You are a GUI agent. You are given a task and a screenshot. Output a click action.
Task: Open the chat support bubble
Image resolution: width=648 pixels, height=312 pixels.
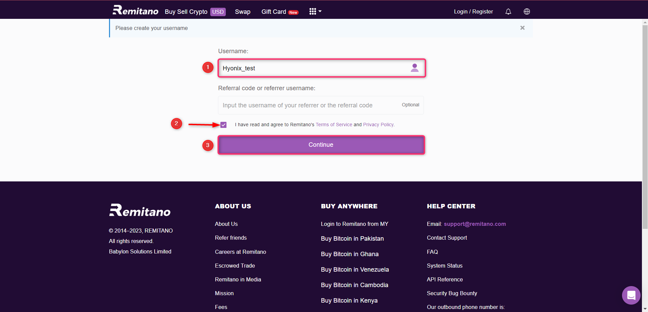pyautogui.click(x=631, y=295)
